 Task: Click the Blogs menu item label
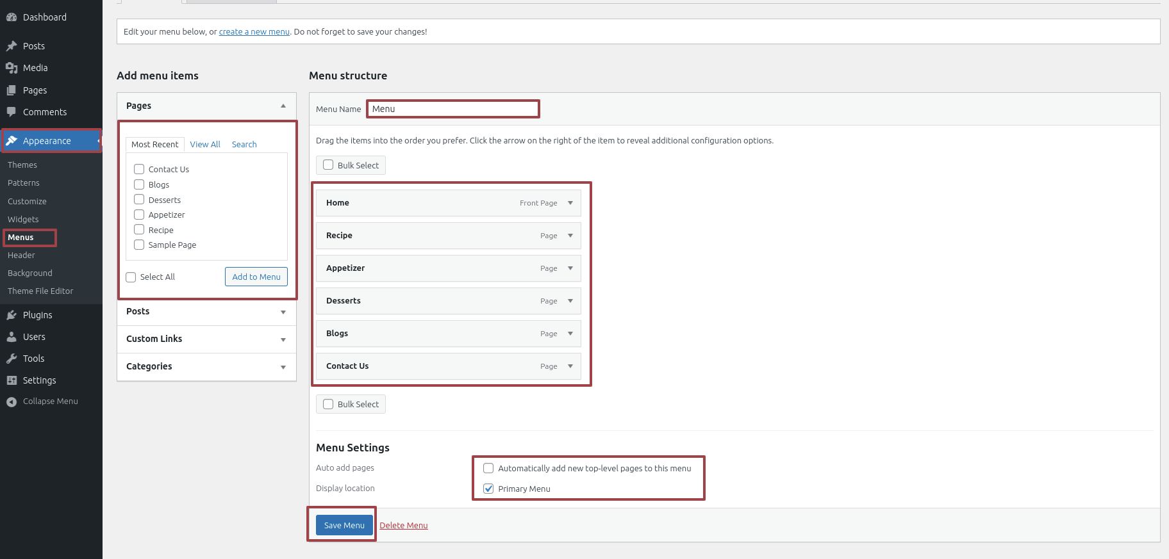[x=337, y=334]
